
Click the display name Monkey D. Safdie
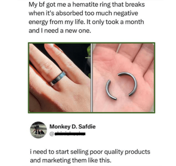click(72, 127)
